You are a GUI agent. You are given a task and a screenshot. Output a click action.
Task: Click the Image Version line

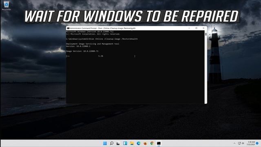pos(82,51)
